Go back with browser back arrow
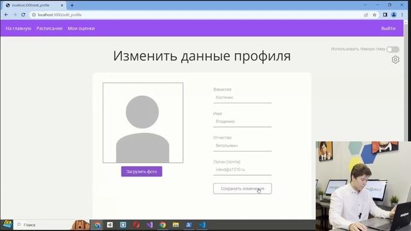 (6, 15)
